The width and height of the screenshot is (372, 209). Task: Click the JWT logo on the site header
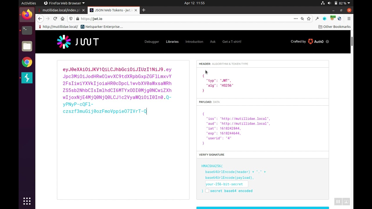tap(78, 42)
